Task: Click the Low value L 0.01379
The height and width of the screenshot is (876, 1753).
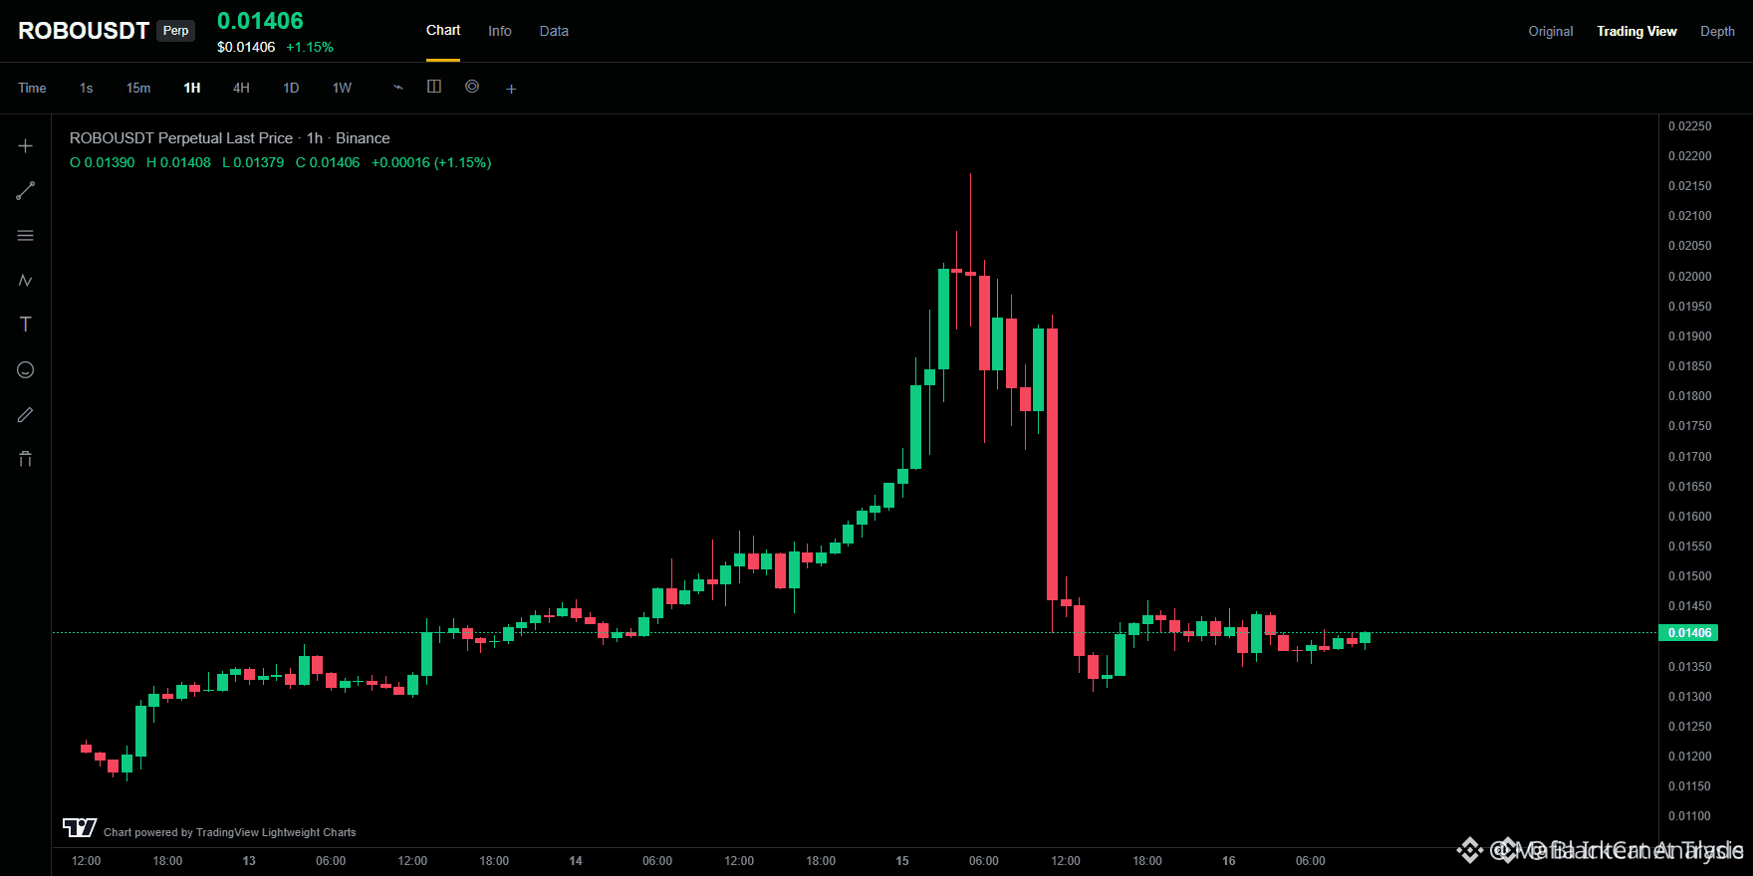Action: click(253, 162)
